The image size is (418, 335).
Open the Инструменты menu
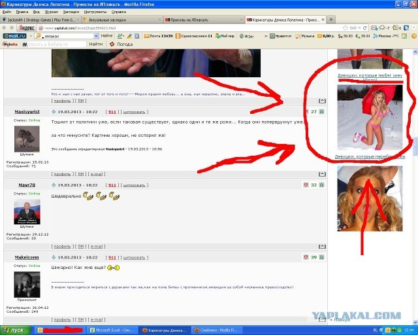(95, 12)
